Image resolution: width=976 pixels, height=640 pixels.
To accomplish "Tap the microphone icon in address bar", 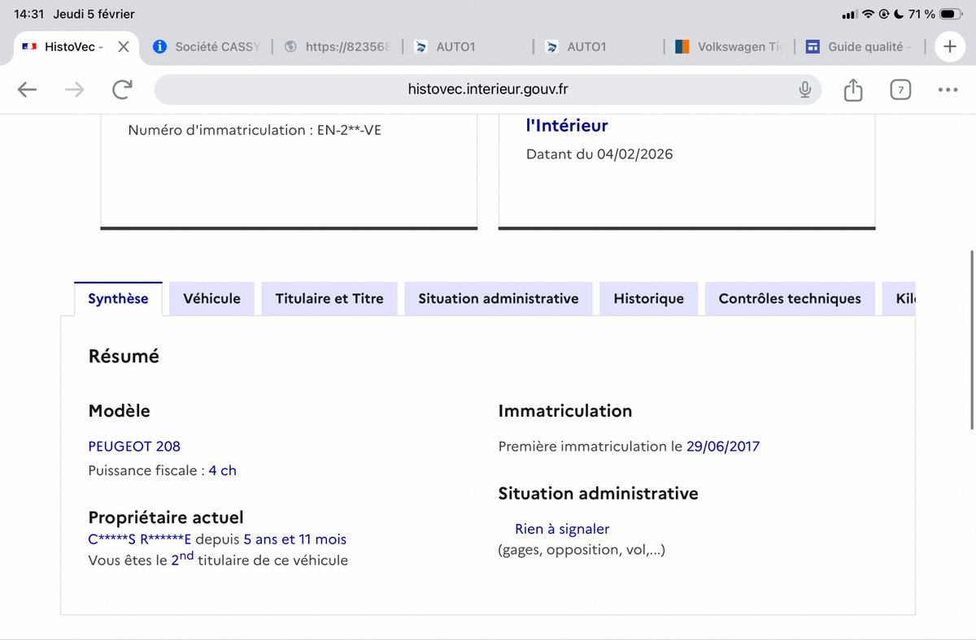I will click(804, 90).
